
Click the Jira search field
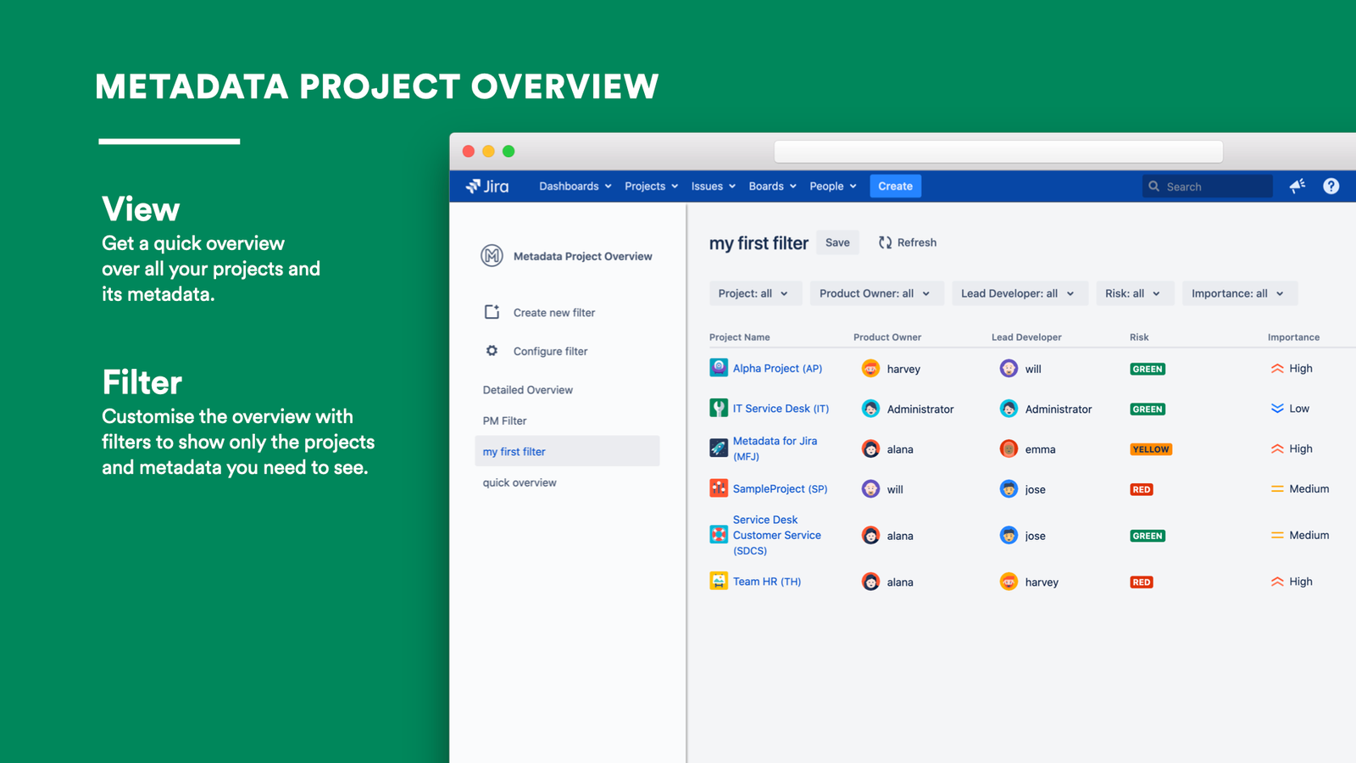click(x=1207, y=187)
